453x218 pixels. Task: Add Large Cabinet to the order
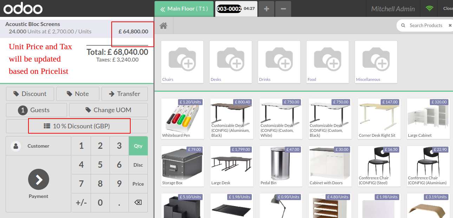(428, 118)
